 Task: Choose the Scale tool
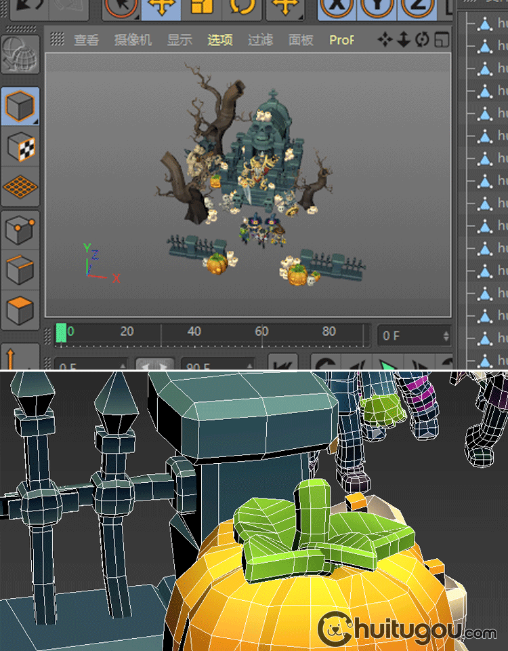point(202,8)
